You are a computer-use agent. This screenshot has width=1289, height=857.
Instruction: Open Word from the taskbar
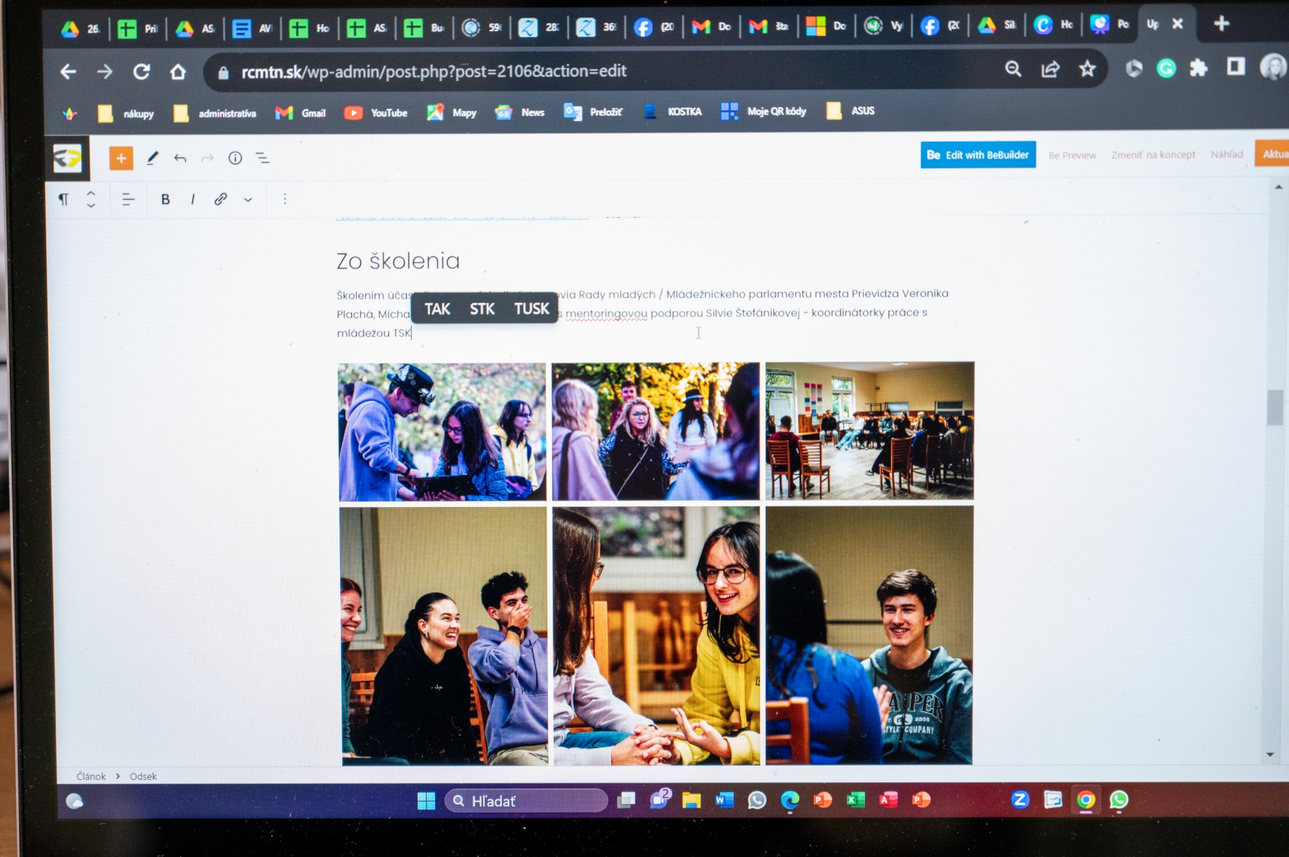coord(724,800)
